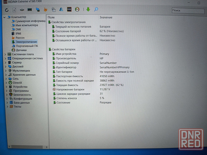Expand the Хранение данных node
The image size is (207, 155).
coord(6,75)
